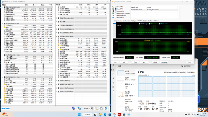Click Clear button in AIDA64
The width and height of the screenshot is (208, 117).
coord(135,62)
